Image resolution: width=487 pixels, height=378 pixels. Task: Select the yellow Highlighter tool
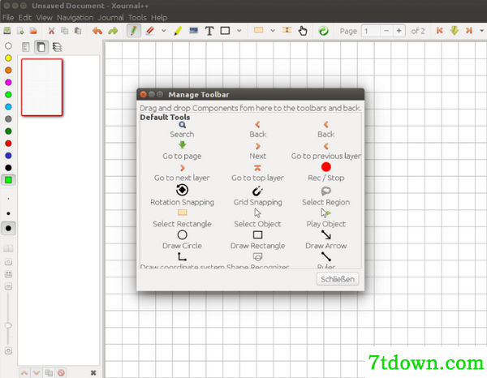pos(178,31)
